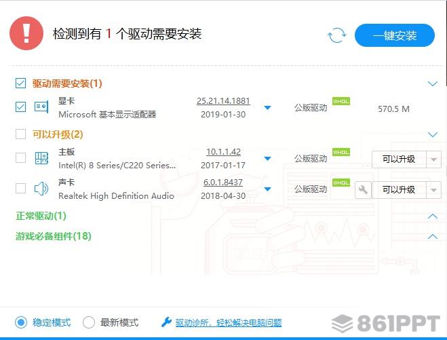Click version link 10.1.1.42
This screenshot has height=340, width=447.
click(223, 152)
